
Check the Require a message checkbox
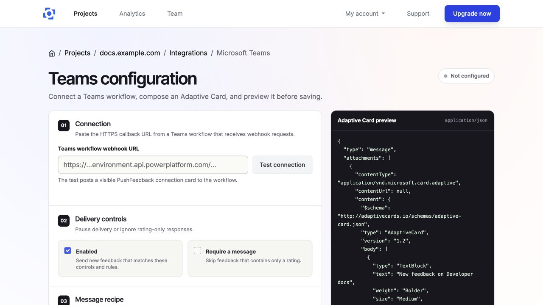(x=198, y=251)
